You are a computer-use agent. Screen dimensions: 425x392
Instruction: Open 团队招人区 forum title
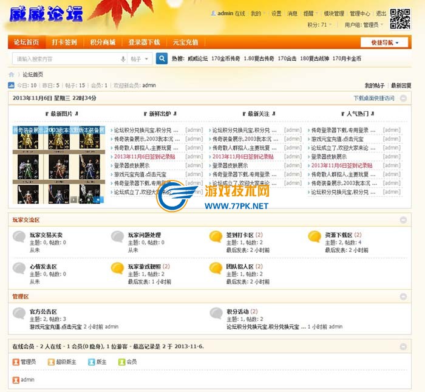click(x=240, y=267)
